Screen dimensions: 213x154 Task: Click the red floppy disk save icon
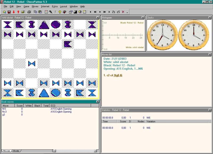click(9, 12)
